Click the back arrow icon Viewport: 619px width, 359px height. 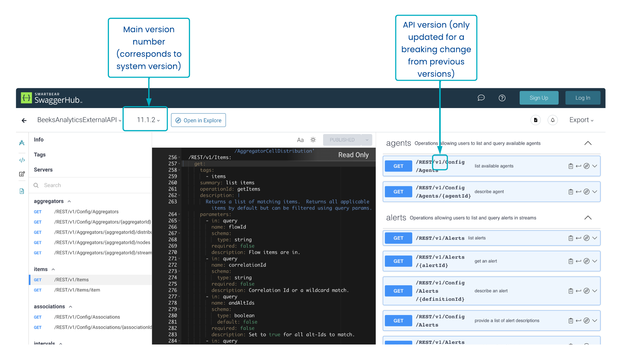point(24,120)
